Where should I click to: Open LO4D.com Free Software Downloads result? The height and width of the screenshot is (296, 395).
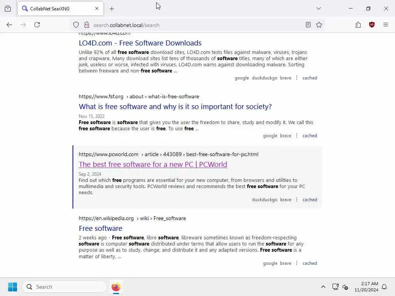pos(140,43)
